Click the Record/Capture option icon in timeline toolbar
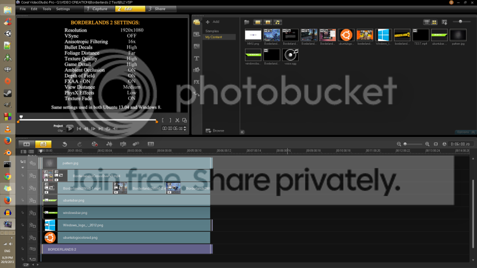This screenshot has width=477, height=268. point(94,144)
